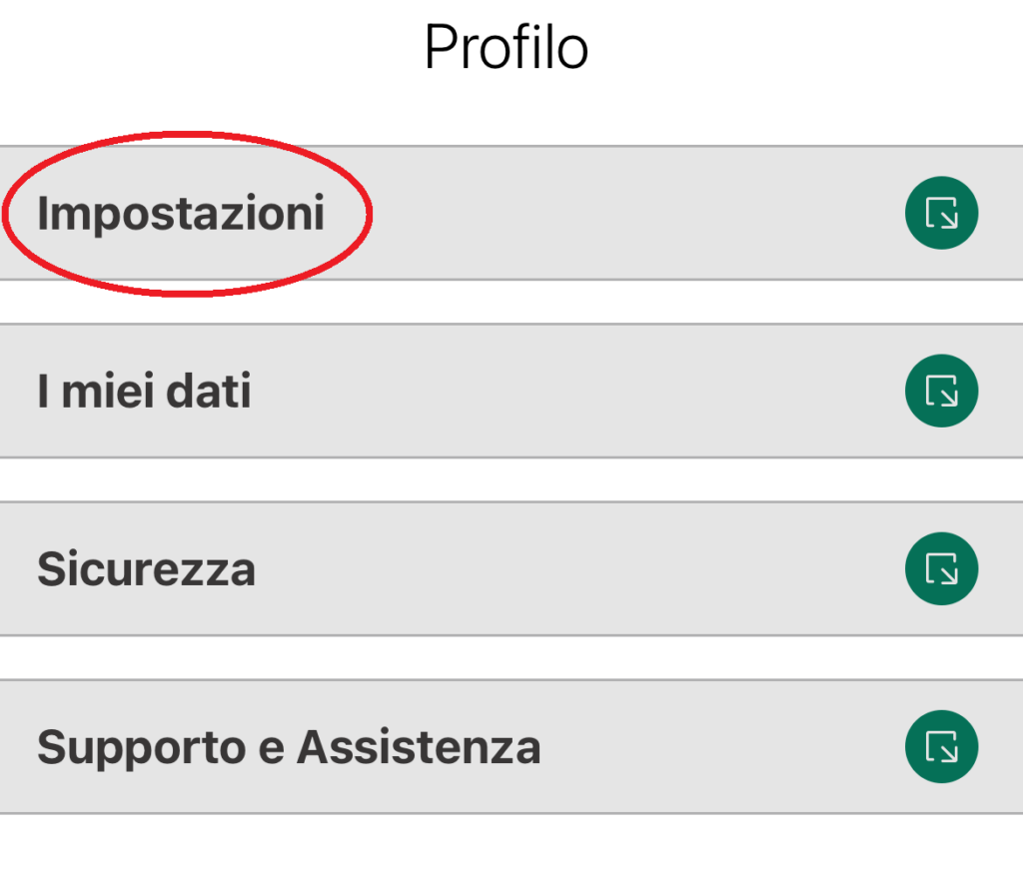Select the Impostazioni label text

coord(181,213)
